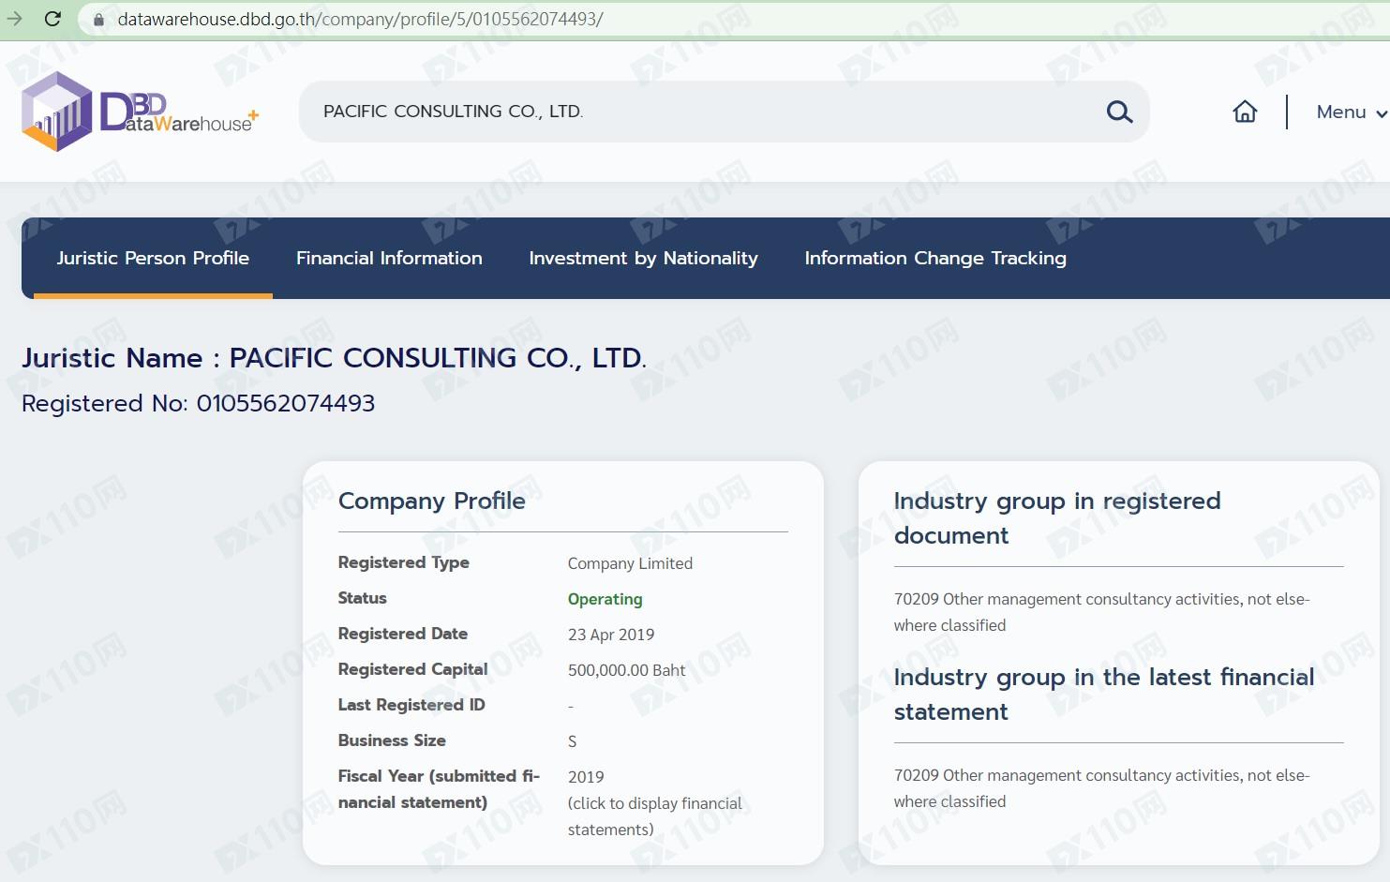Click the Business Size value 'S'
Screen dimensions: 1390x882
coord(572,741)
